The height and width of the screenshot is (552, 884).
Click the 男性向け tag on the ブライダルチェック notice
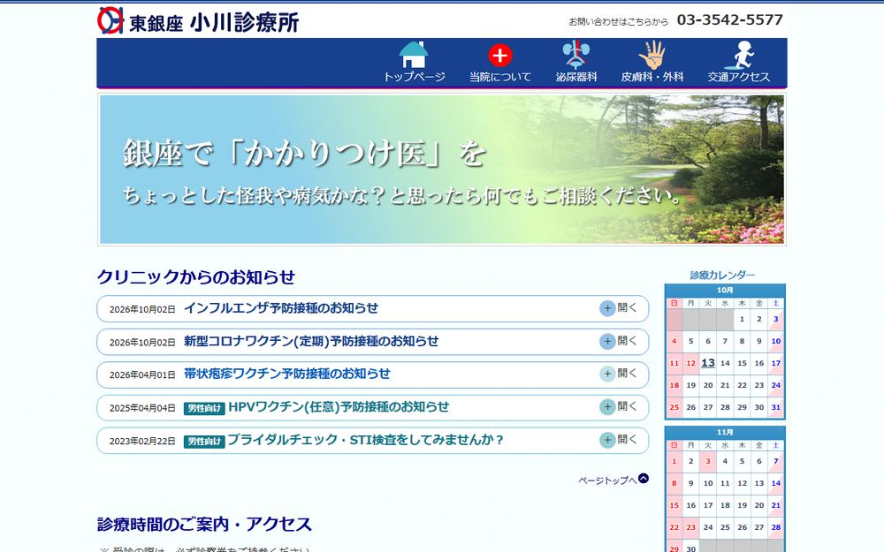coord(204,442)
